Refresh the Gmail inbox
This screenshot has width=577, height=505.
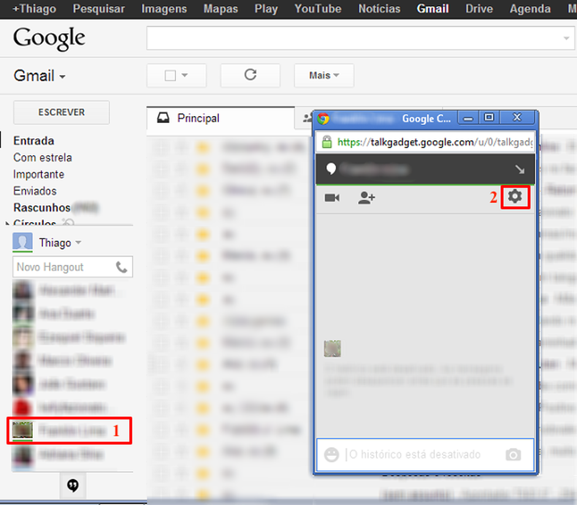250,75
